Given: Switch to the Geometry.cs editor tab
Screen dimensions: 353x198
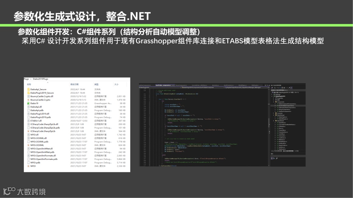Looking at the screenshot, I should click(215, 85).
